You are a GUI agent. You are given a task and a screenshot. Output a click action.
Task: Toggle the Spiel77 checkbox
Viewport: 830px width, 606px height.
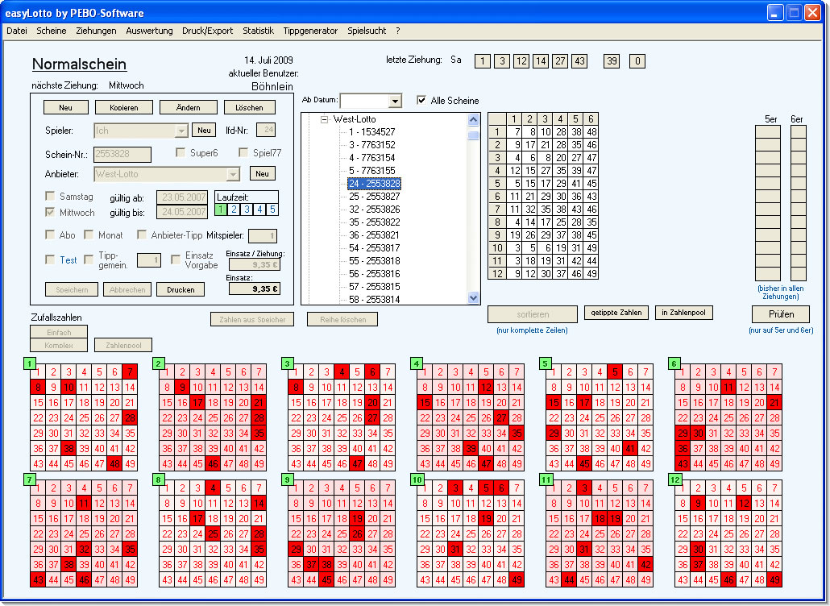pyautogui.click(x=243, y=152)
